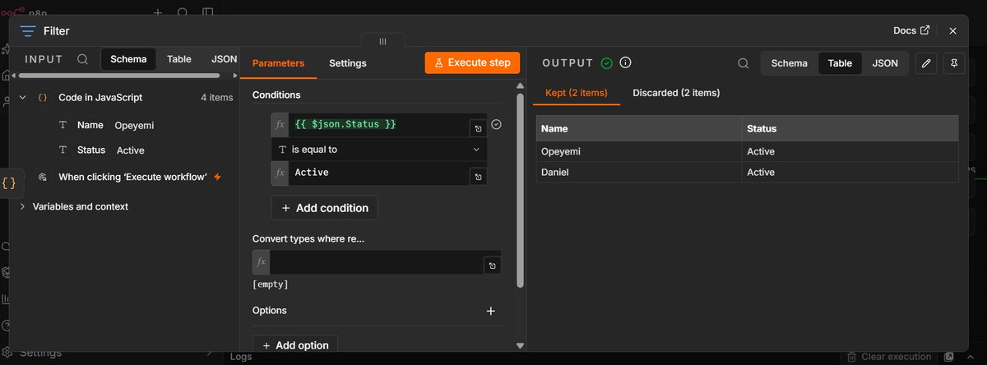
Task: Click the Logs label at bottom
Action: pos(242,357)
